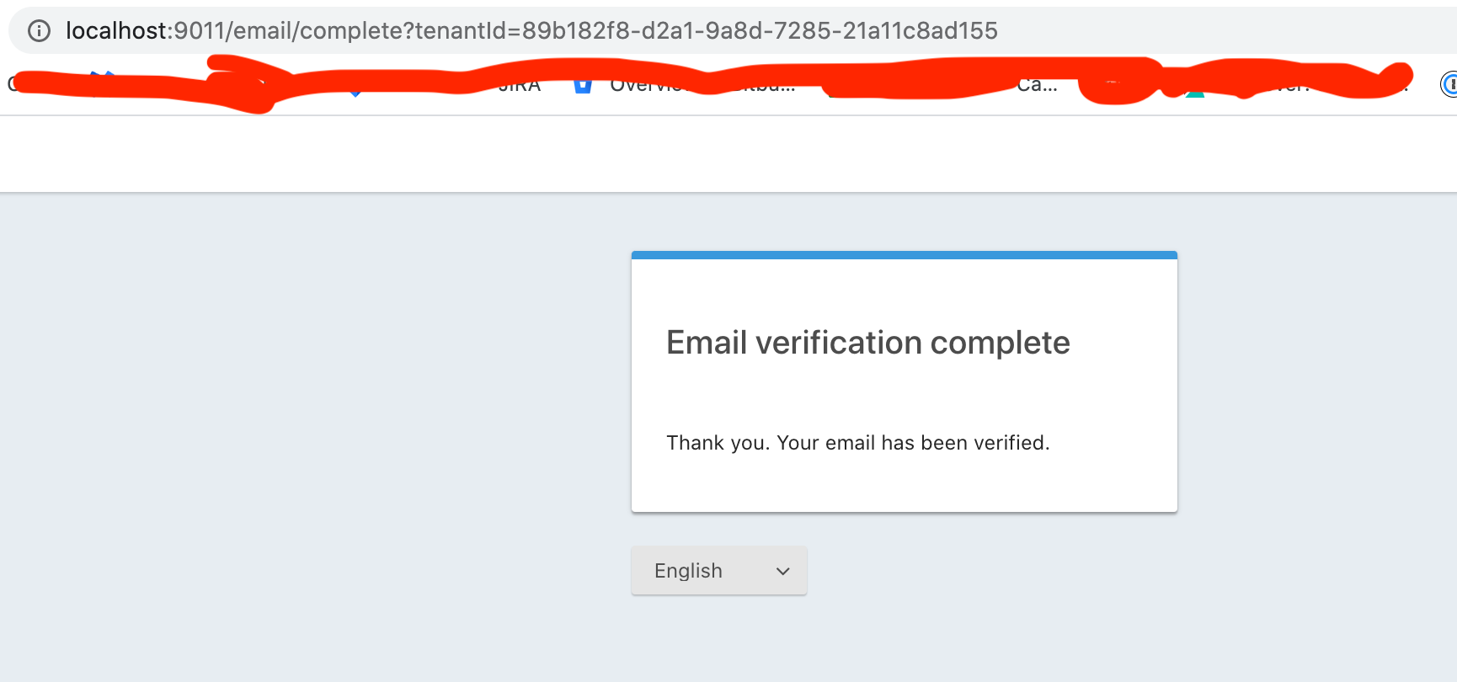Image resolution: width=1457 pixels, height=682 pixels.
Task: Click the blue progress bar atop the card
Action: [904, 253]
